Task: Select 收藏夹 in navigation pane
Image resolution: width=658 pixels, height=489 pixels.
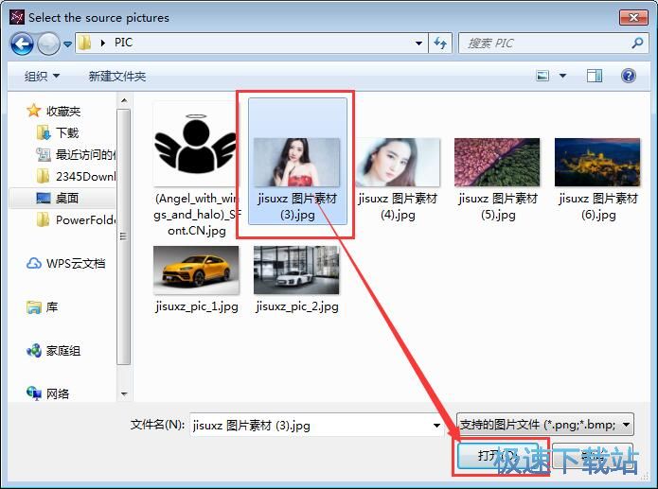Action: pyautogui.click(x=62, y=112)
